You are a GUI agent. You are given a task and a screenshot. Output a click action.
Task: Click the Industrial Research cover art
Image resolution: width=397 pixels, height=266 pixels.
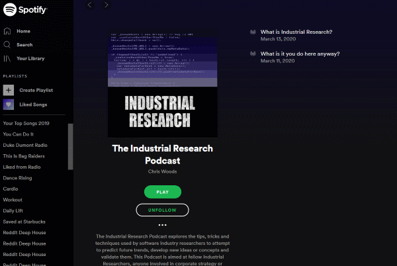click(163, 85)
